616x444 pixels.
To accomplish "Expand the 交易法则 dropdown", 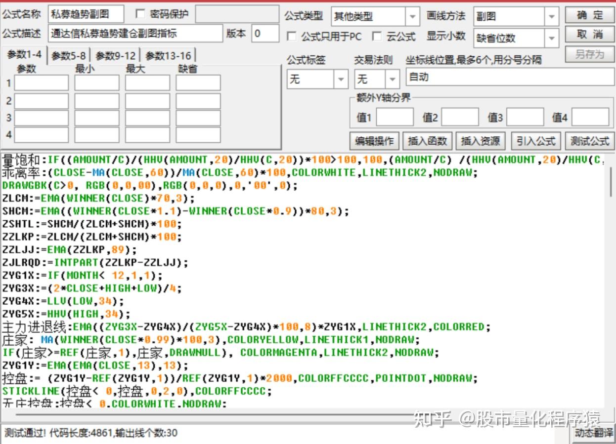I will click(393, 79).
